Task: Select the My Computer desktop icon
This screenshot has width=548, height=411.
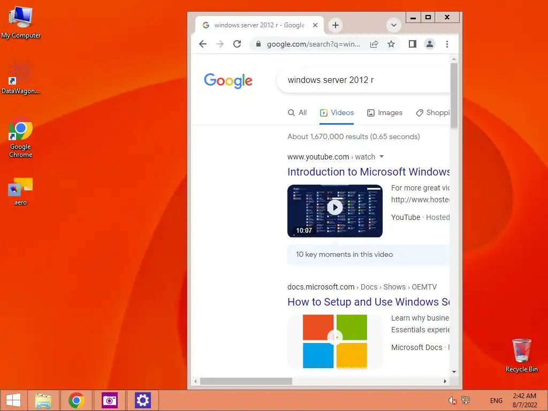Action: click(x=21, y=22)
